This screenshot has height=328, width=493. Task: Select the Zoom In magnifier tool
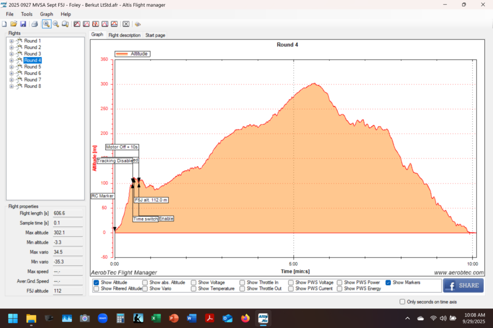[x=46, y=24]
